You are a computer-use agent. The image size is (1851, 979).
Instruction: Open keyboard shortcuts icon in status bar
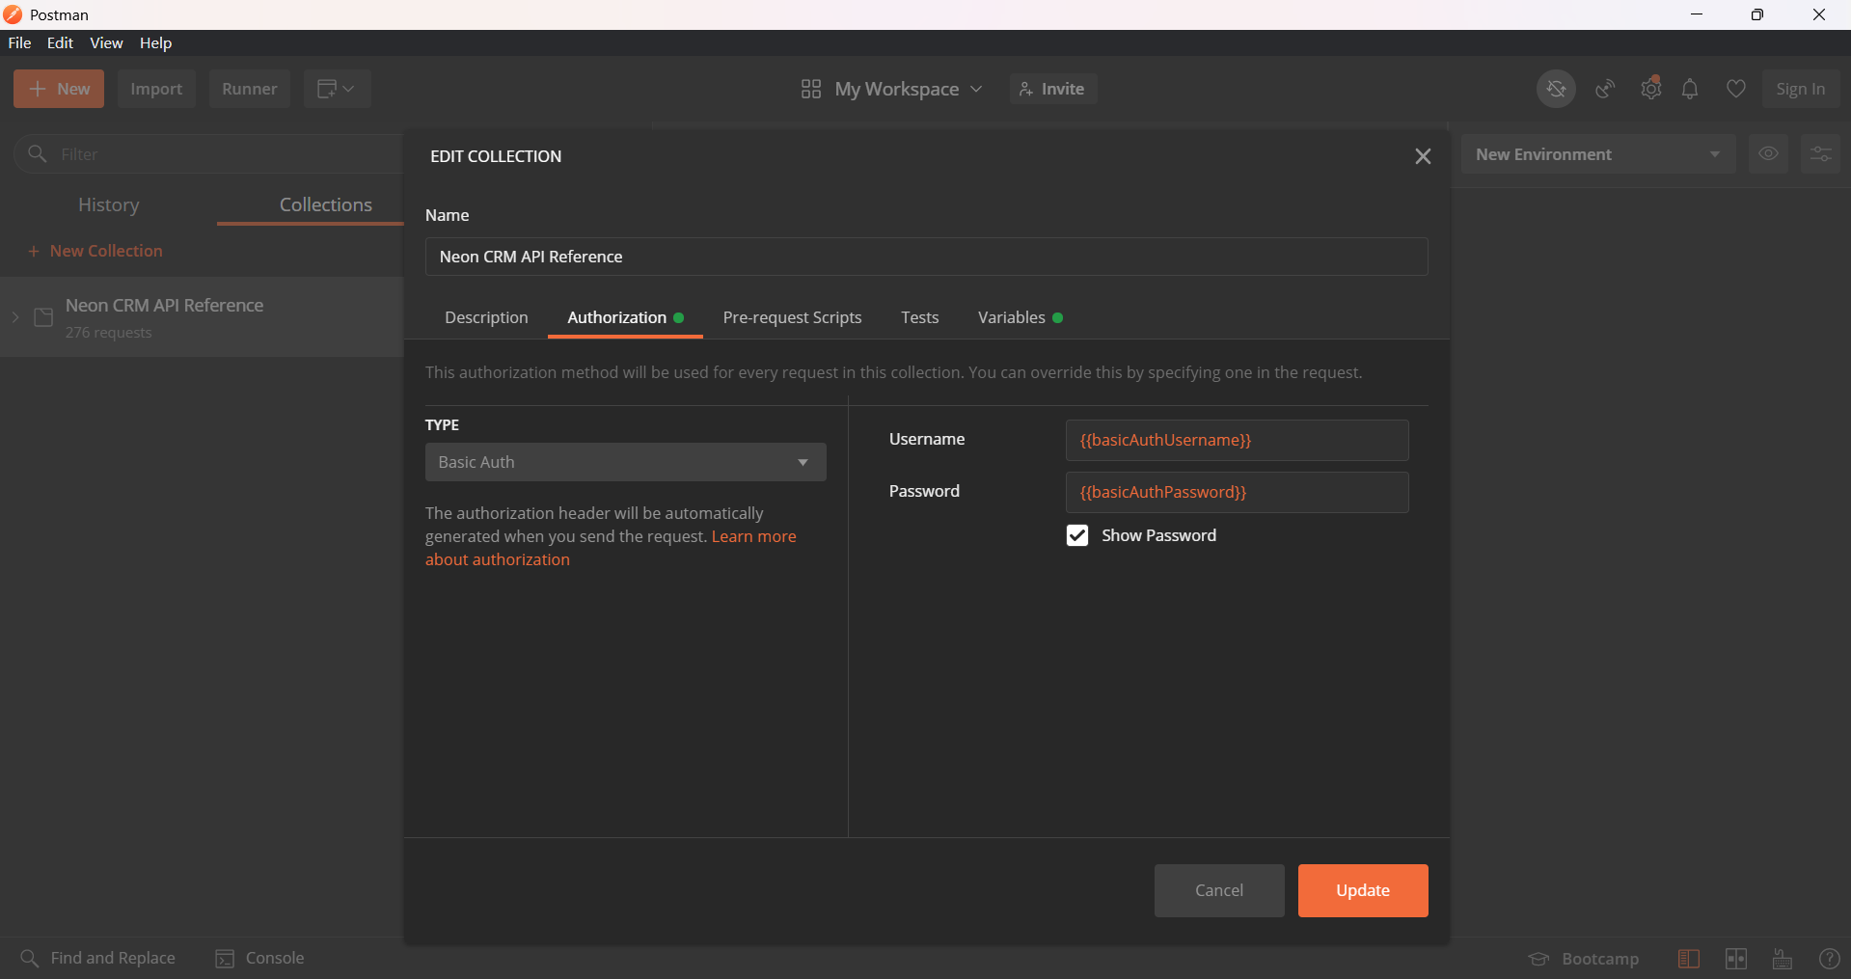pos(1783,959)
